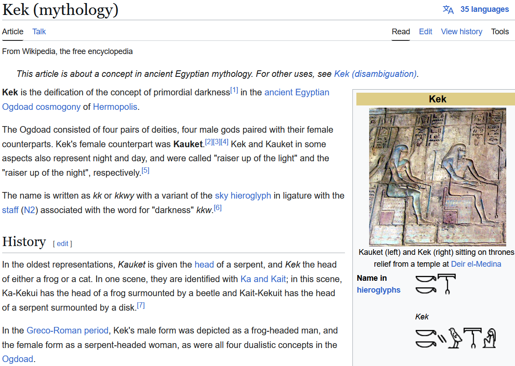Click the longer kkwy hieroglyph image
This screenshot has height=366, width=515.
[455, 338]
